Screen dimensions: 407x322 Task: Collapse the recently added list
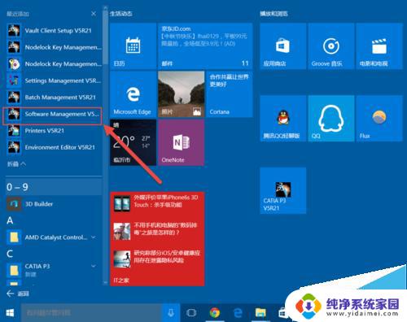coord(16,163)
